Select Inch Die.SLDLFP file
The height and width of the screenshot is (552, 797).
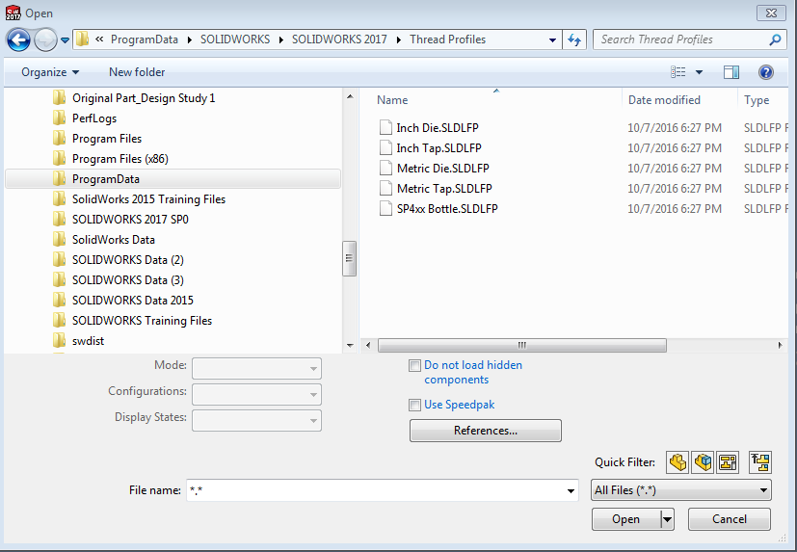coord(438,128)
